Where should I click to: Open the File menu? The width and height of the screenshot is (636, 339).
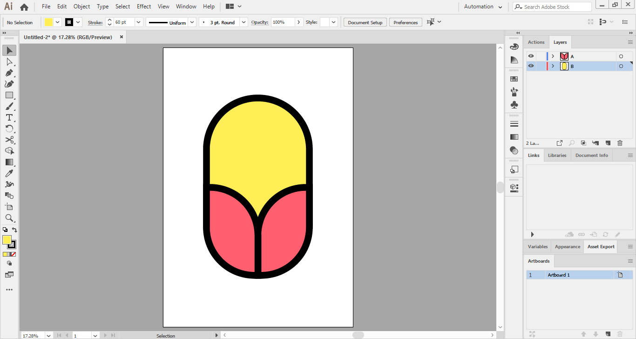tap(46, 7)
